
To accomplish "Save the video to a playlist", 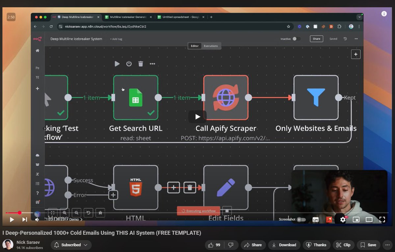I will (x=368, y=245).
